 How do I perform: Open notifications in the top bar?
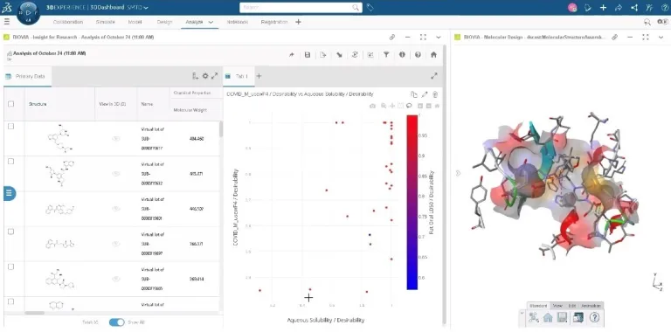(588, 7)
